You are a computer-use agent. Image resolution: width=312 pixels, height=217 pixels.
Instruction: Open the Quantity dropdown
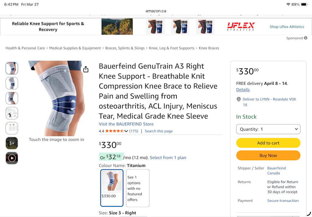(x=268, y=129)
